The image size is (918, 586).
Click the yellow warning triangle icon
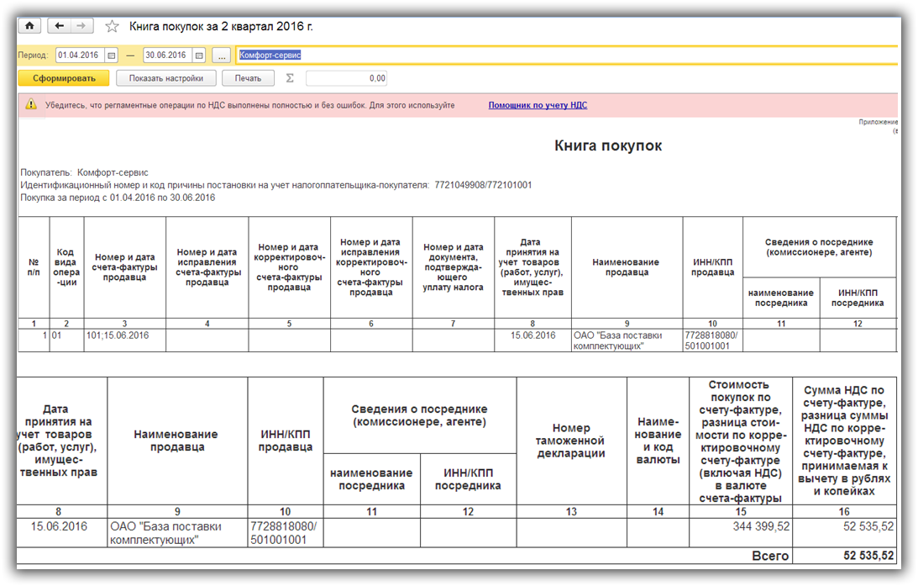31,105
